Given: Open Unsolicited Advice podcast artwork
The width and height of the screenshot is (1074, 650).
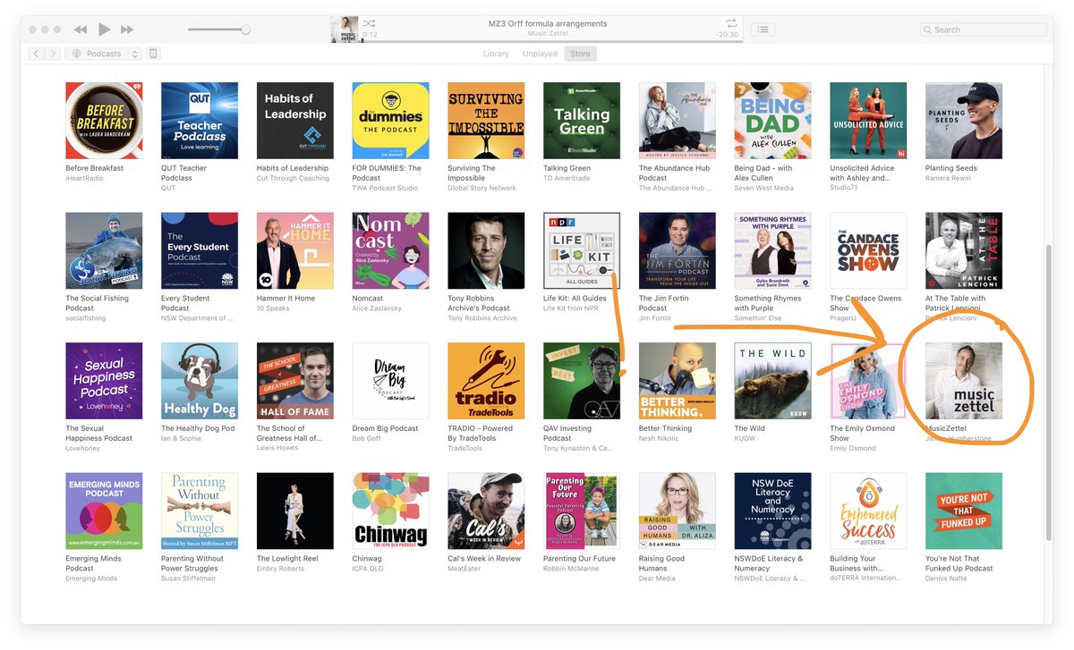Looking at the screenshot, I should (868, 121).
